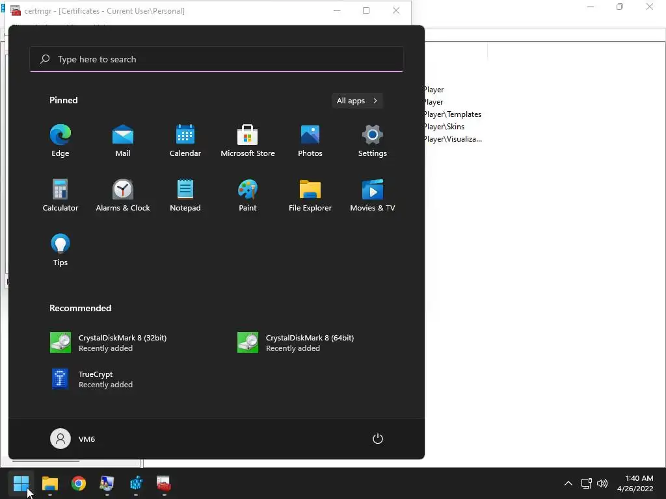Click the network tray icon

(587, 483)
